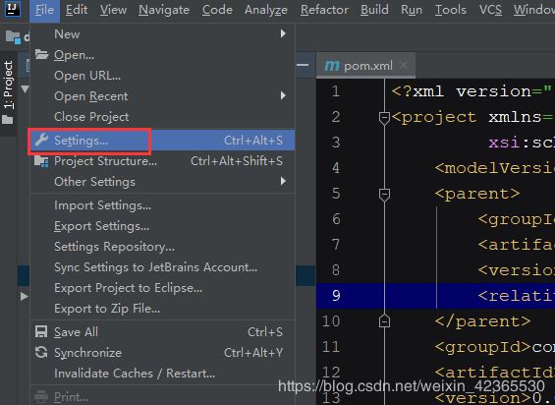
Task: Select Import Settings... menu item
Action: coord(163,205)
